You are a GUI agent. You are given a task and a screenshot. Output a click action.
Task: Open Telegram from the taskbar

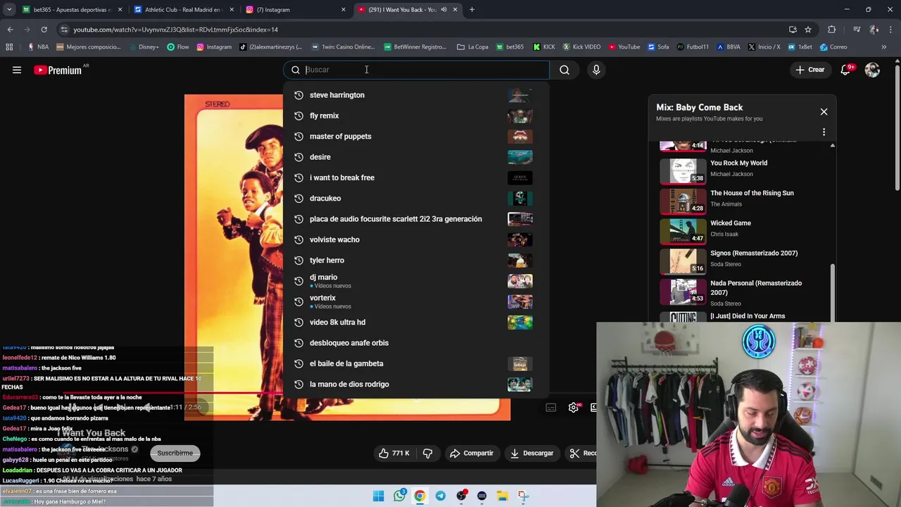441,496
